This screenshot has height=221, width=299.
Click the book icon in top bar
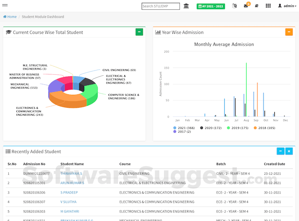[256, 6]
